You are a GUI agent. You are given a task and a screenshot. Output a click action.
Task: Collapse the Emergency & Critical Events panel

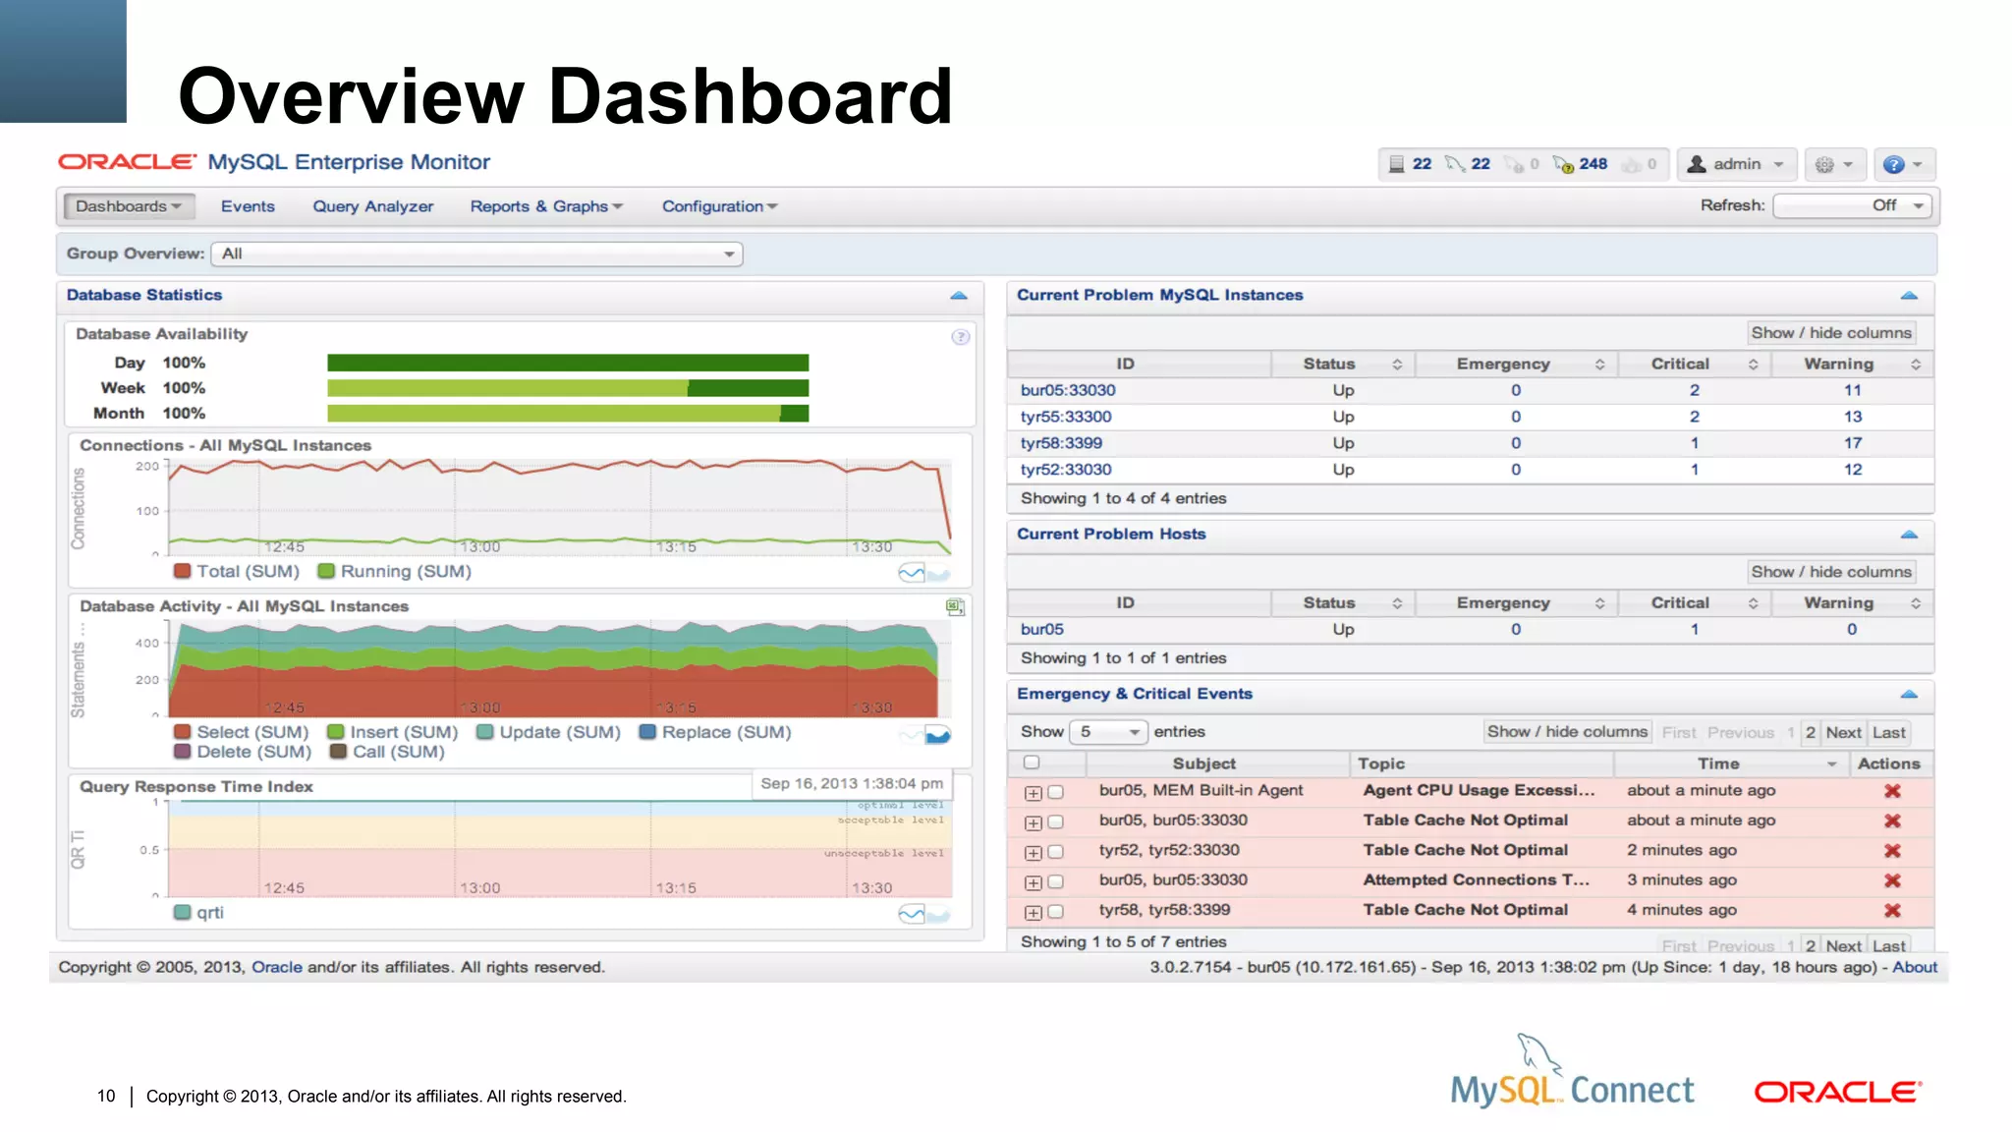pyautogui.click(x=1909, y=695)
